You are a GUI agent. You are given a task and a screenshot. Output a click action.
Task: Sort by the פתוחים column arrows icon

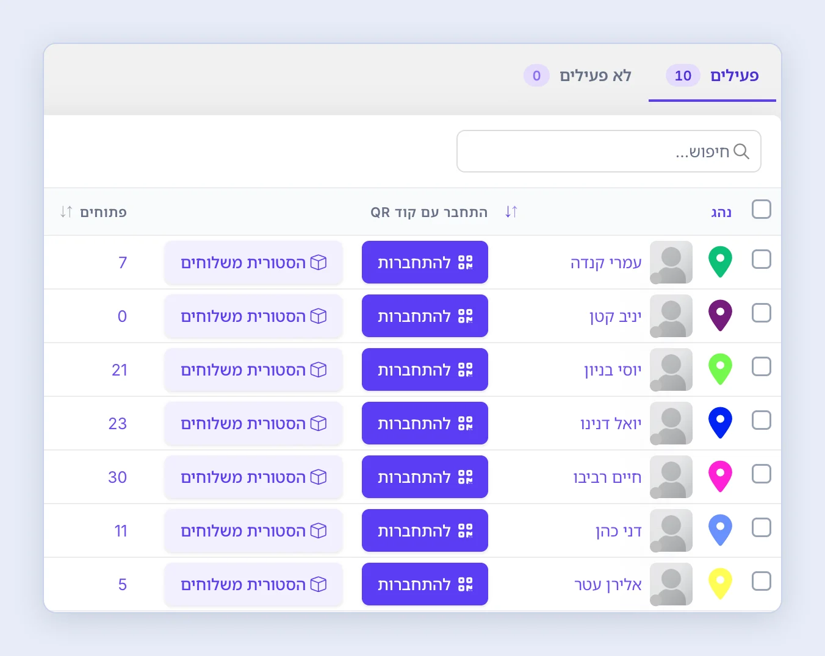pos(67,212)
